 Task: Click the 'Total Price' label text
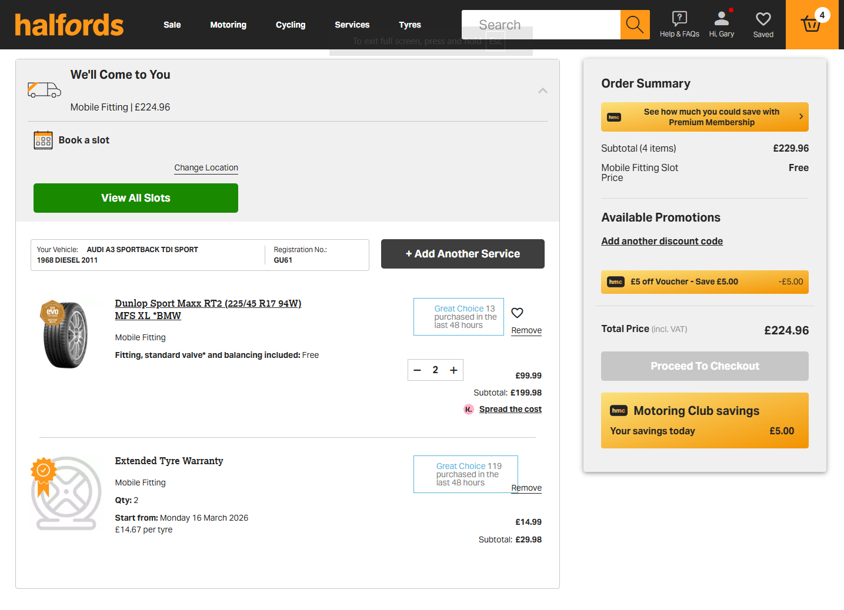pos(625,329)
